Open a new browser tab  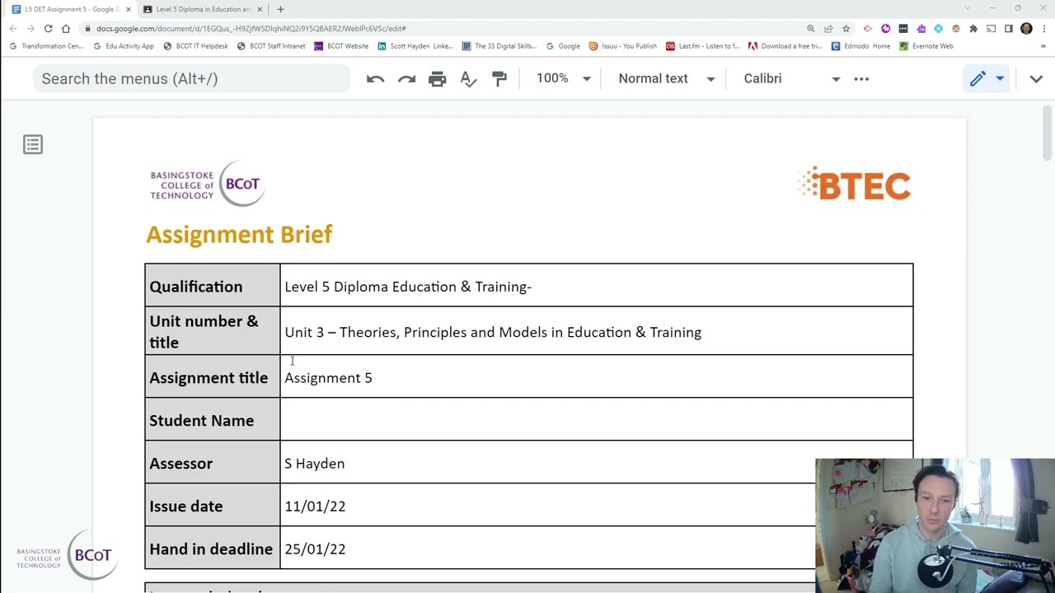(280, 9)
